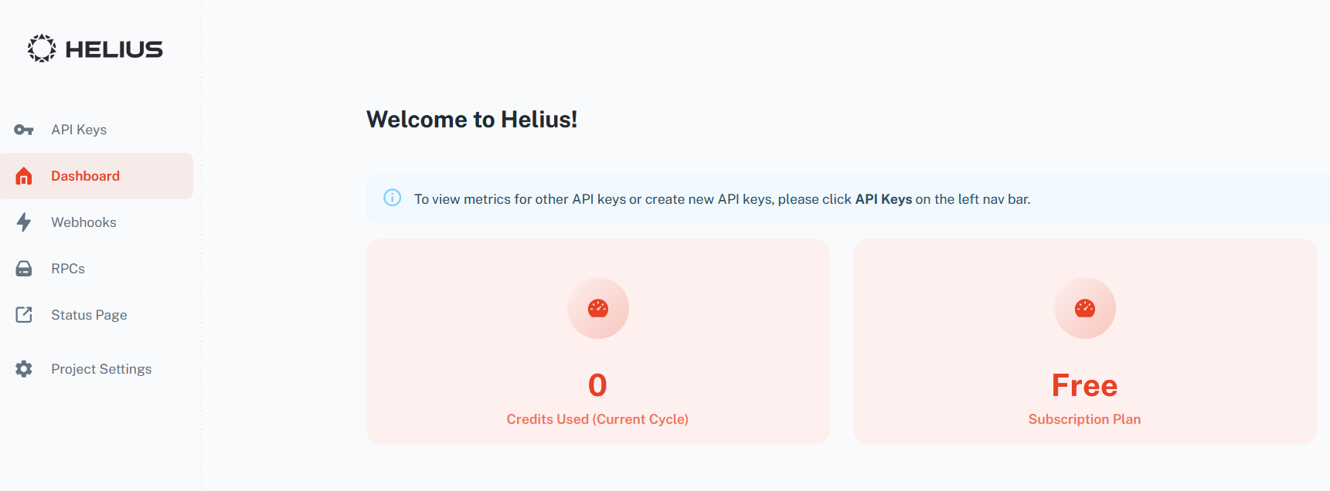This screenshot has height=491, width=1330.
Task: Click the Helius sunburst logo icon
Action: tap(42, 49)
